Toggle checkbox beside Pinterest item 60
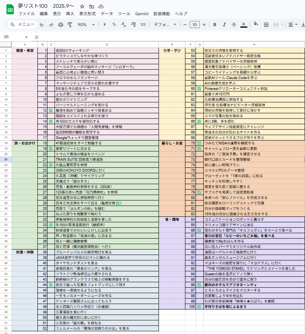The width and height of the screenshot is (305, 334). 199,89
